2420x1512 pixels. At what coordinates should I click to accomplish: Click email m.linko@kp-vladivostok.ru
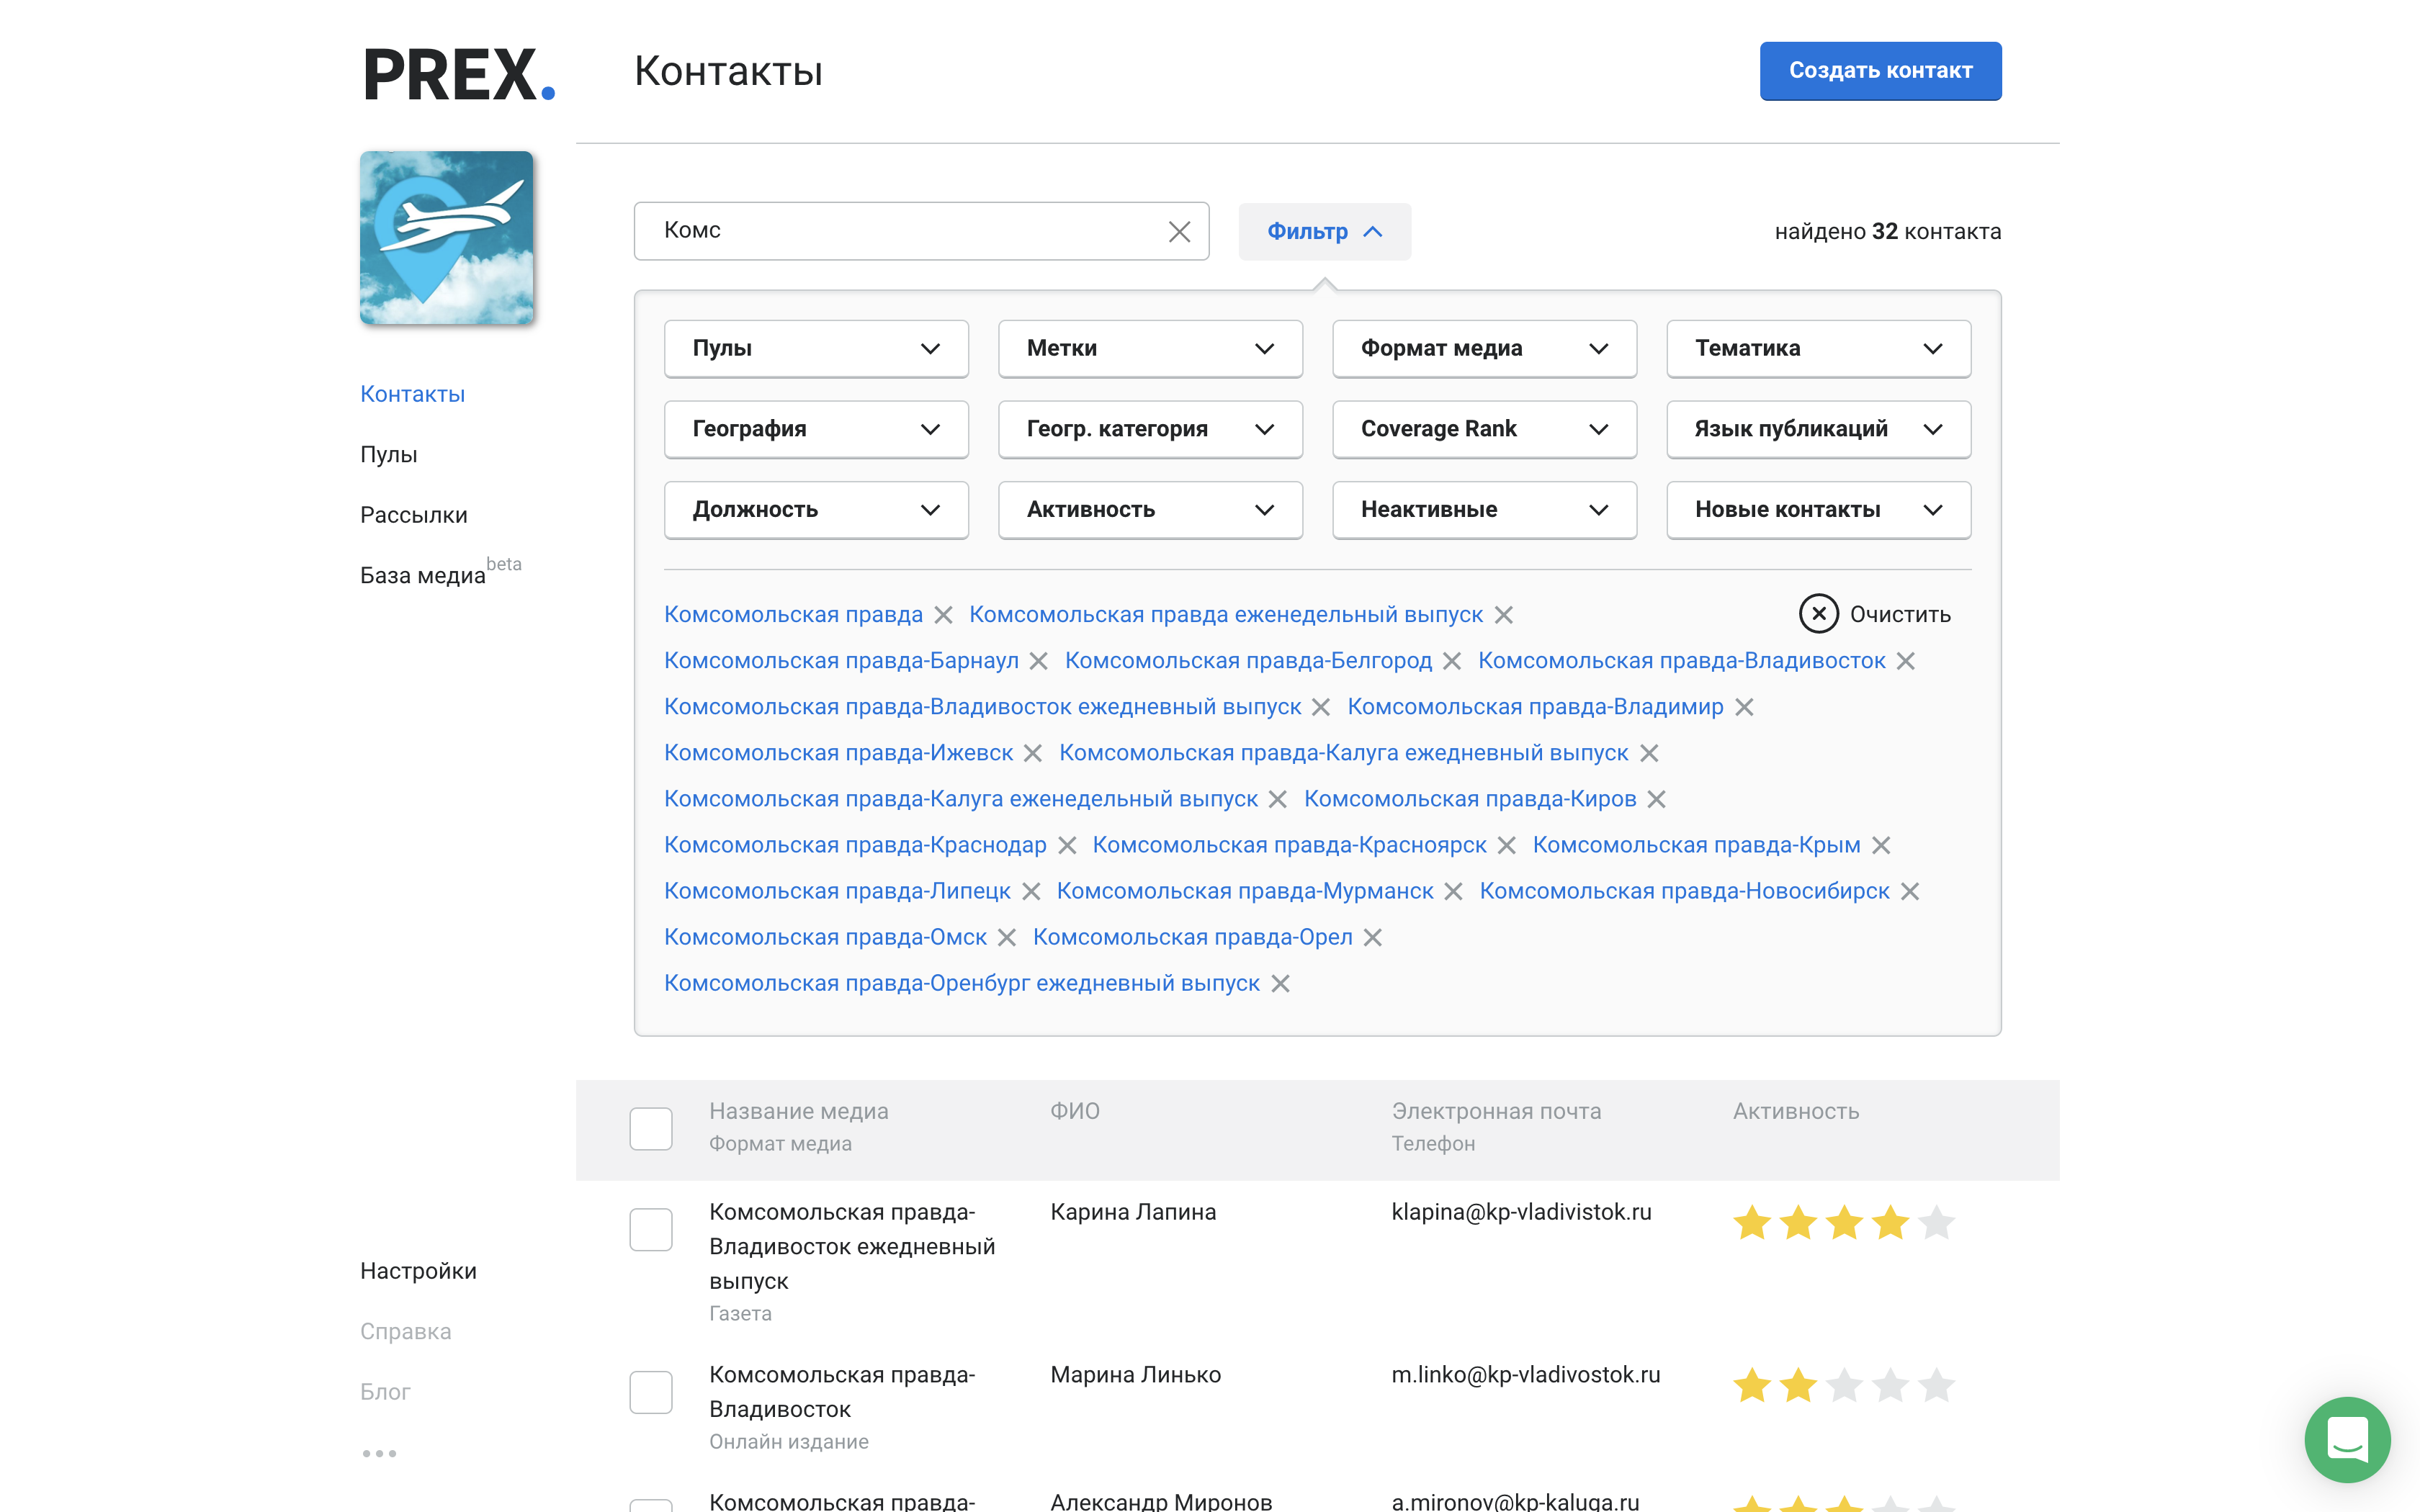[x=1525, y=1375]
